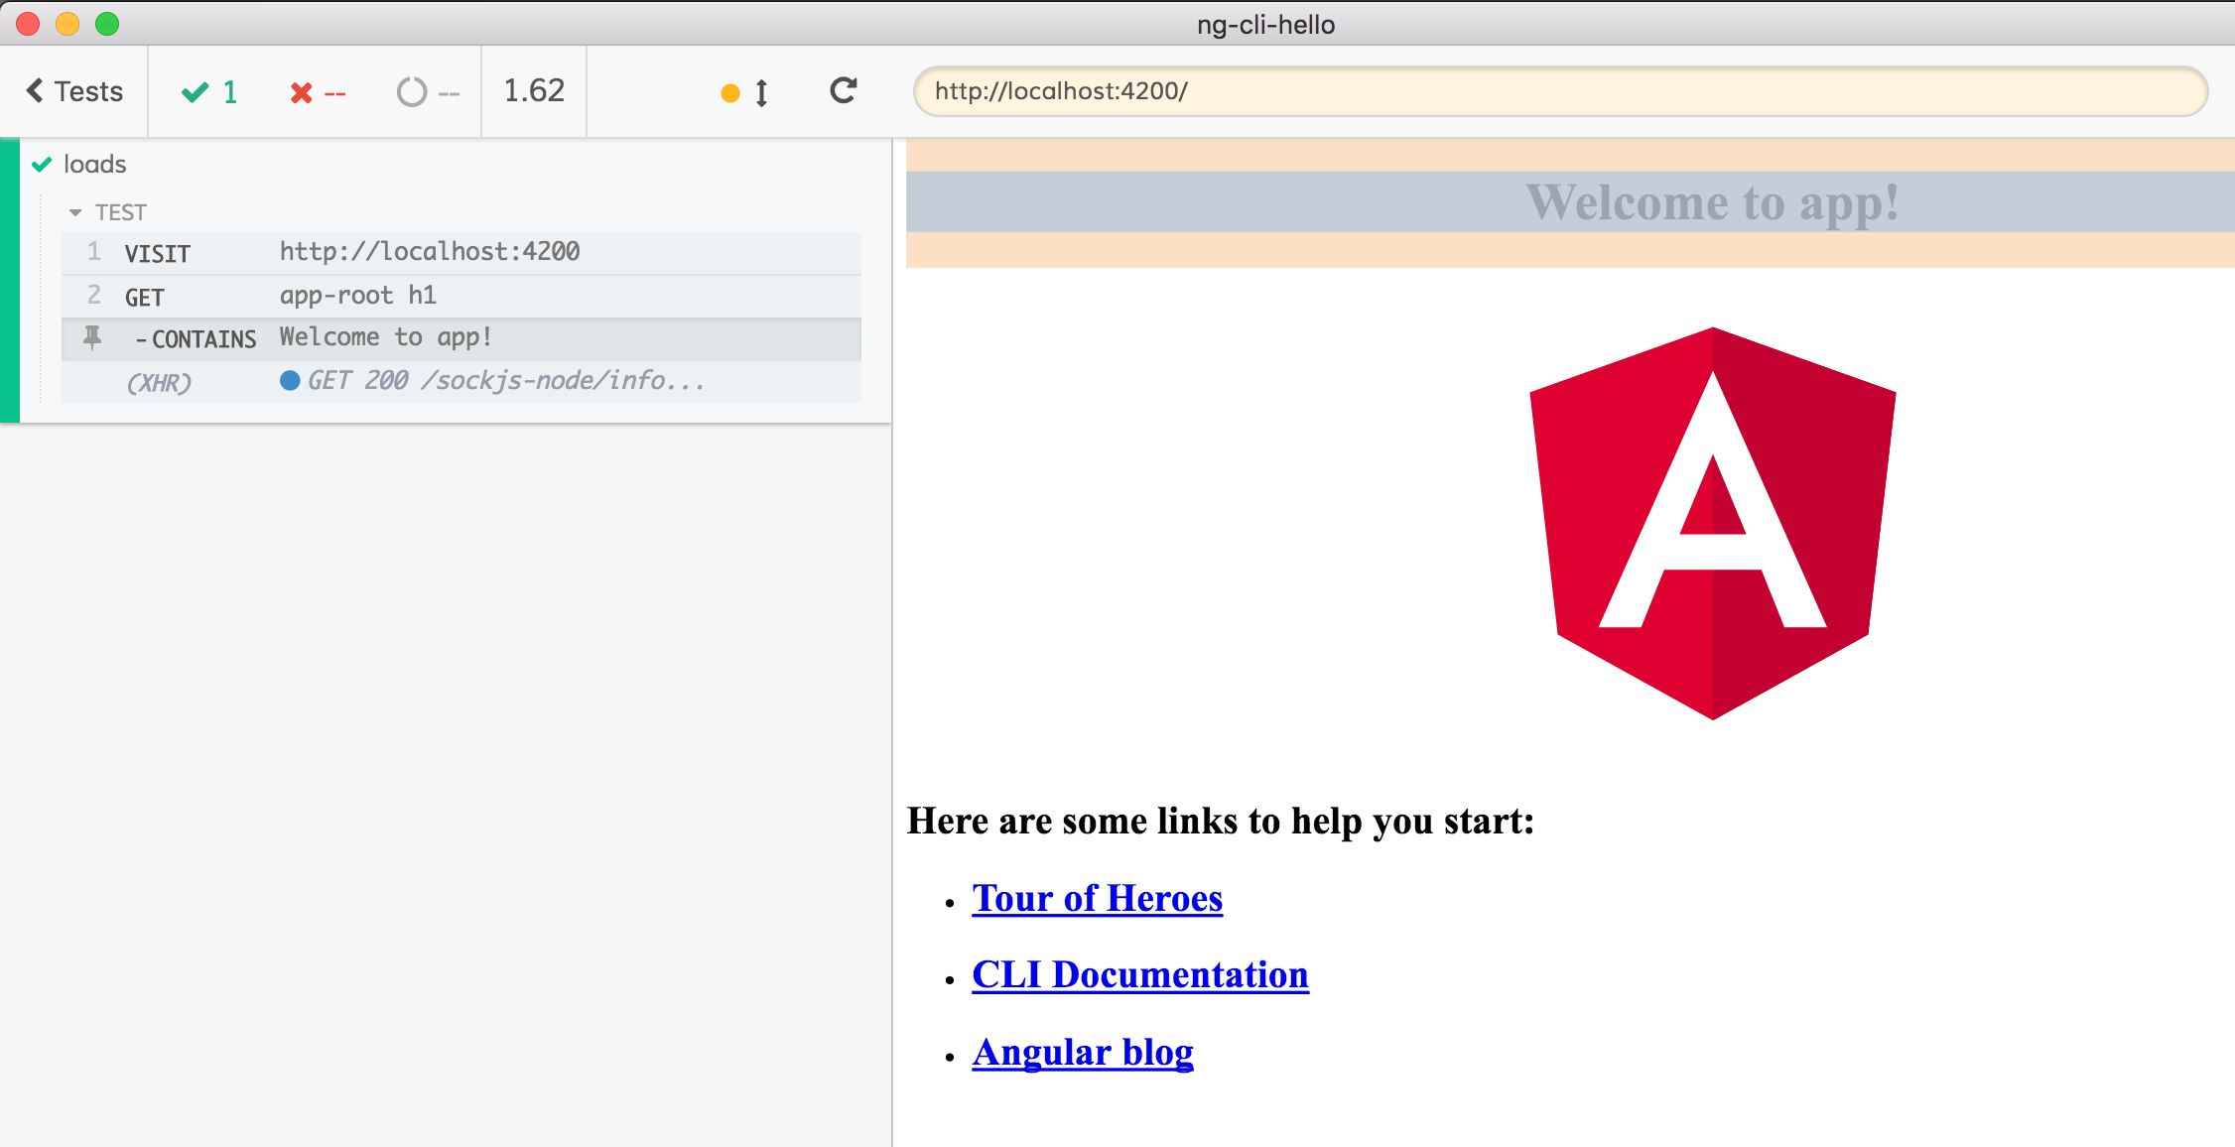Click the Angular shield logo
2235x1147 pixels.
click(x=1712, y=523)
